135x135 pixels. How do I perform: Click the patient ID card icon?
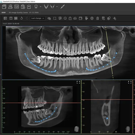tap(17, 7)
